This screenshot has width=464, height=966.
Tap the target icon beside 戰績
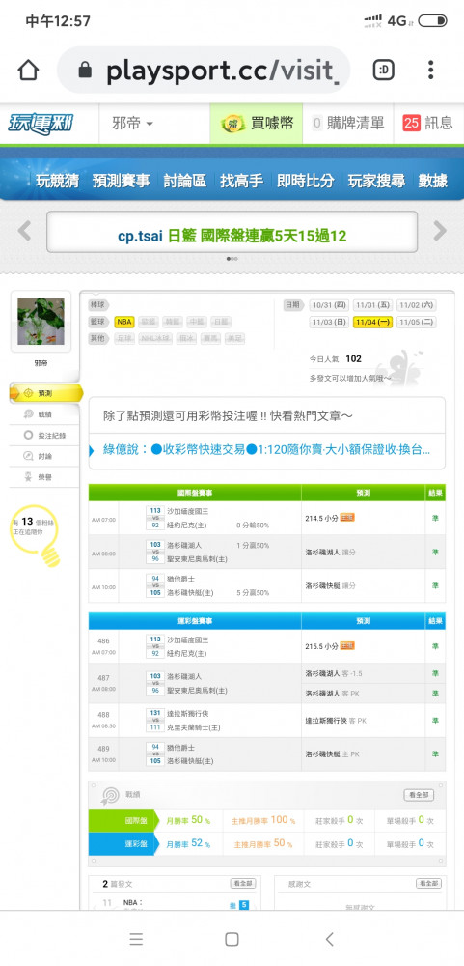[110, 795]
